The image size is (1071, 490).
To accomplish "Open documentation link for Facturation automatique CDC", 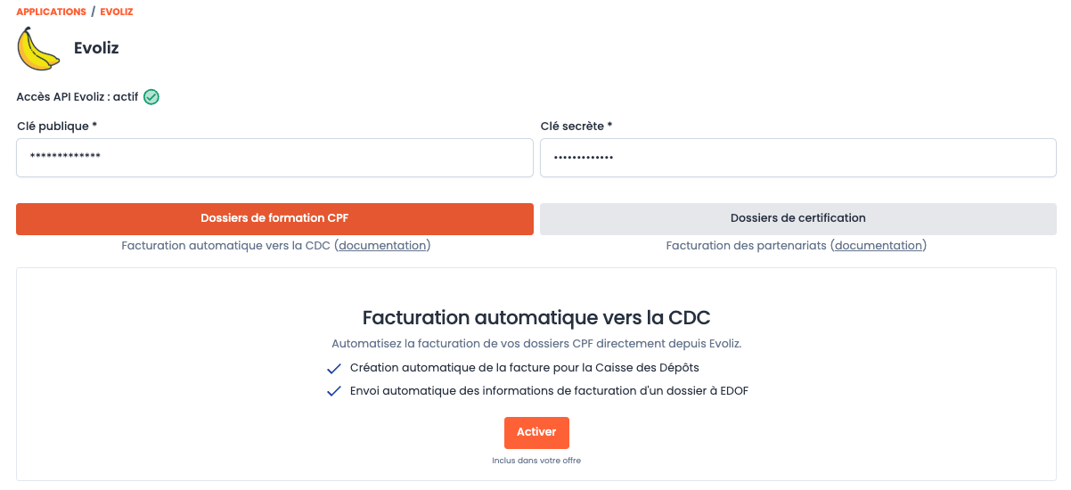I will (x=382, y=245).
